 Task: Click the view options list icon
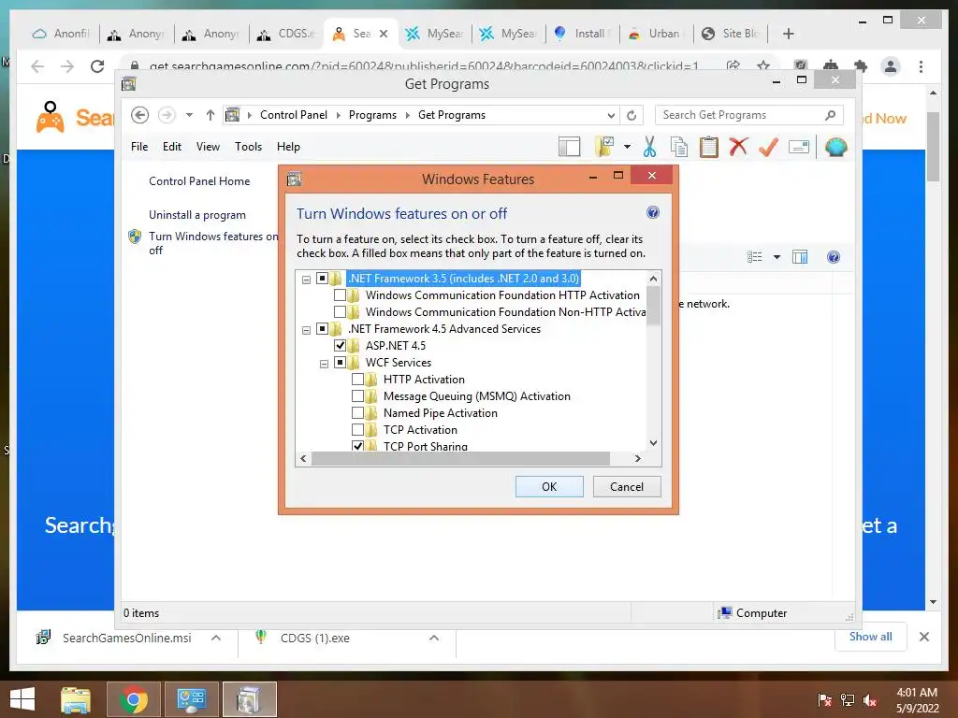tap(755, 257)
